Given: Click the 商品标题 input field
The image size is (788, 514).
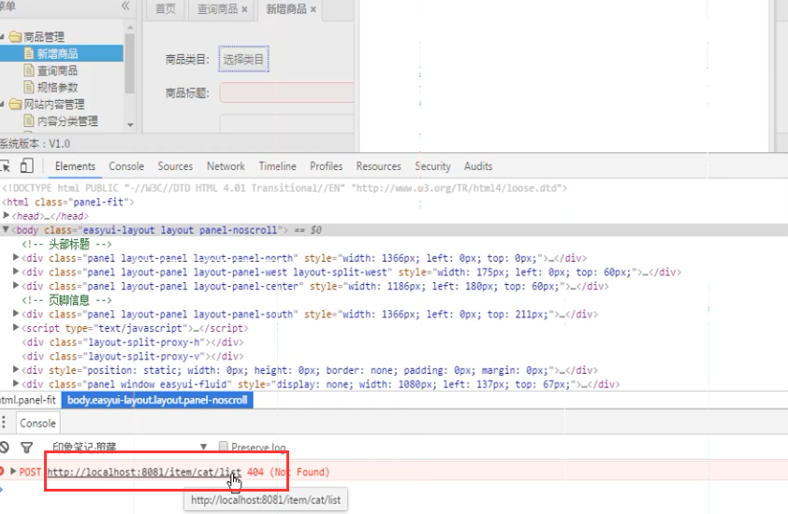Looking at the screenshot, I should pyautogui.click(x=287, y=93).
